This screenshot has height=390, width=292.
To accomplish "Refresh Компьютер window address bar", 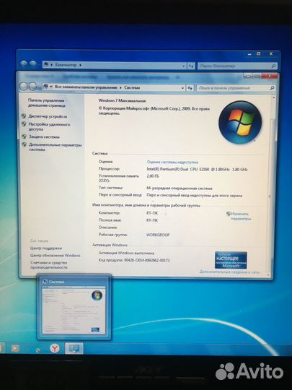I will (191, 66).
